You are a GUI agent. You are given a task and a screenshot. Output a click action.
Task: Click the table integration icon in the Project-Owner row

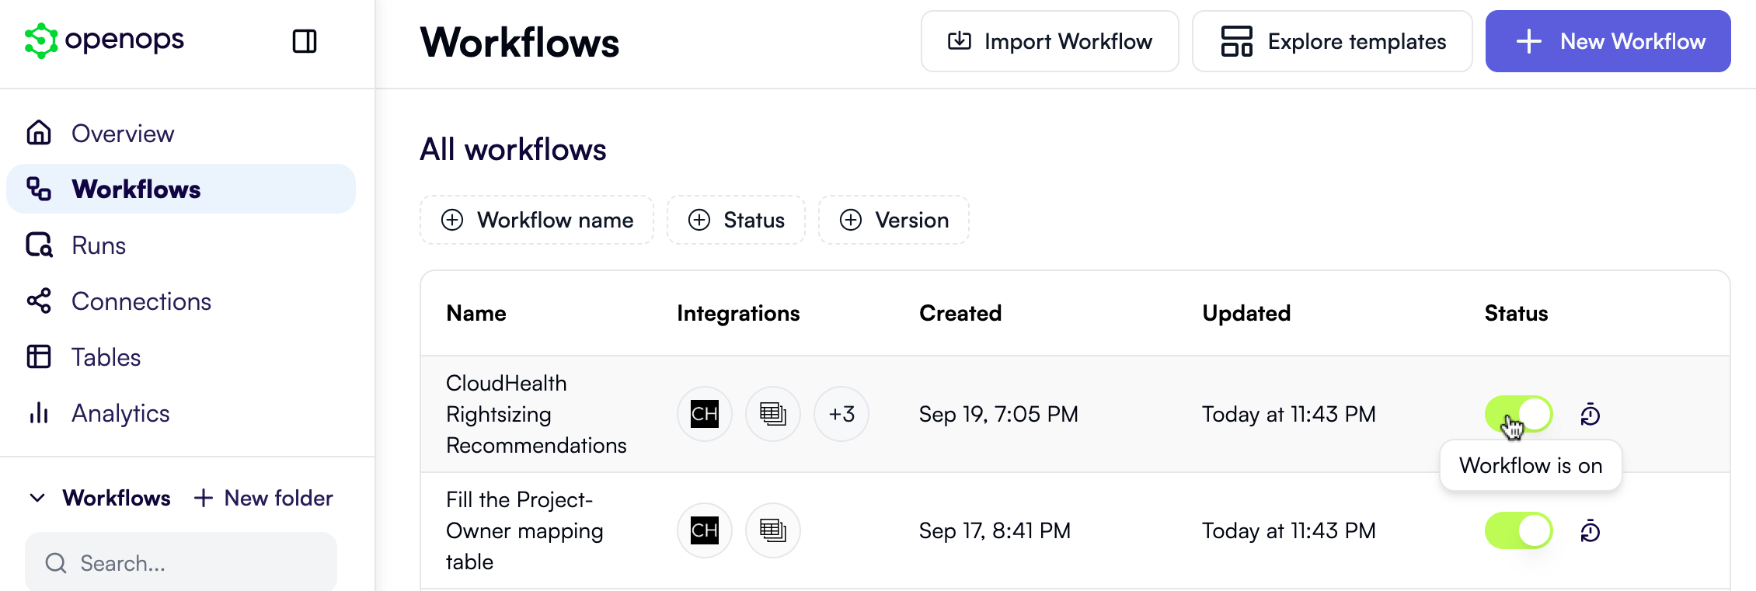773,530
